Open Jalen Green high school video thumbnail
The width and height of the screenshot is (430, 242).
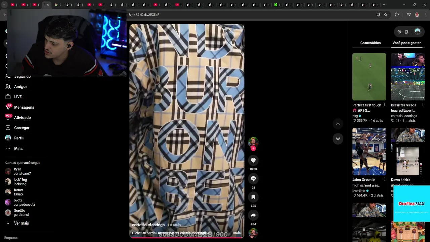(369, 152)
